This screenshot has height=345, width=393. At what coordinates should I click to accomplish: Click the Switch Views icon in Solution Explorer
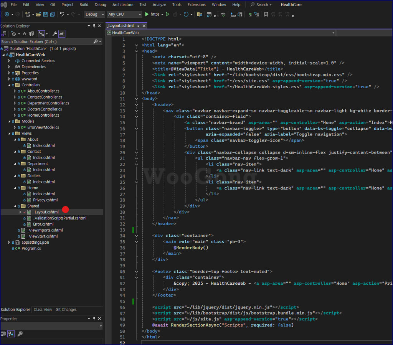tap(4, 33)
